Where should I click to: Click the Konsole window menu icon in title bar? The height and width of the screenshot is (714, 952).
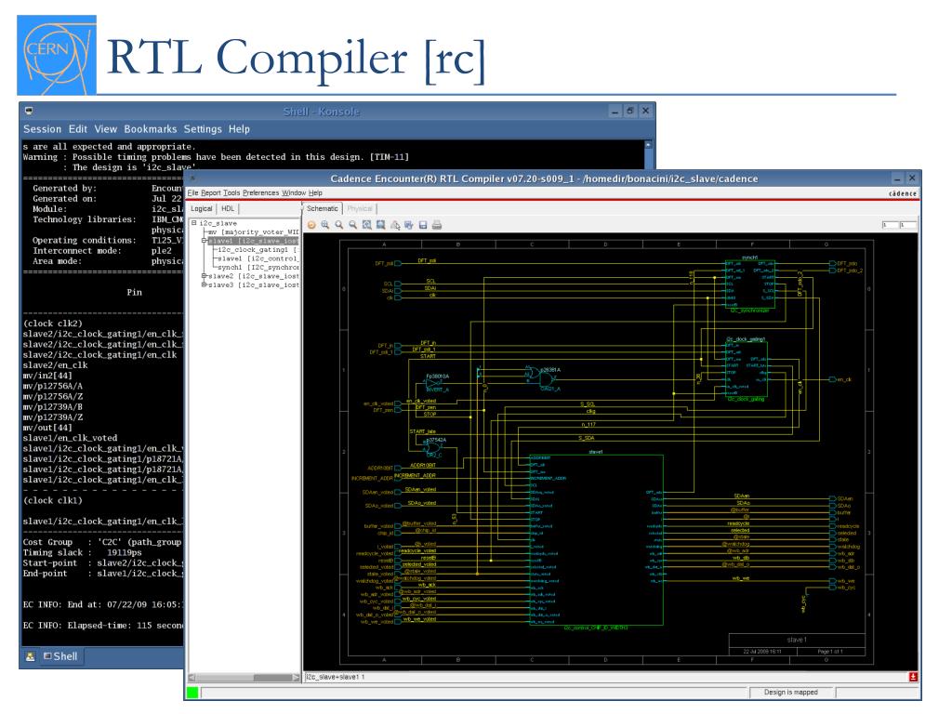click(x=29, y=112)
